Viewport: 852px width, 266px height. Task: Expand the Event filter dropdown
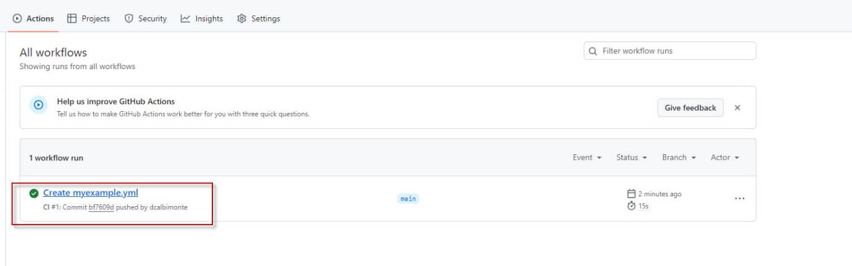click(587, 157)
